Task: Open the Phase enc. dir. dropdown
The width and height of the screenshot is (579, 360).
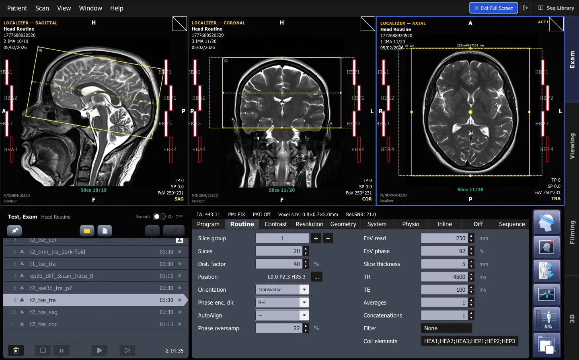Action: pyautogui.click(x=282, y=303)
